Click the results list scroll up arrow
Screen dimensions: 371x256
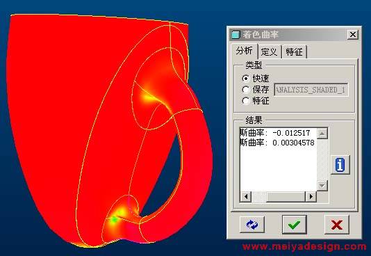pos(322,134)
